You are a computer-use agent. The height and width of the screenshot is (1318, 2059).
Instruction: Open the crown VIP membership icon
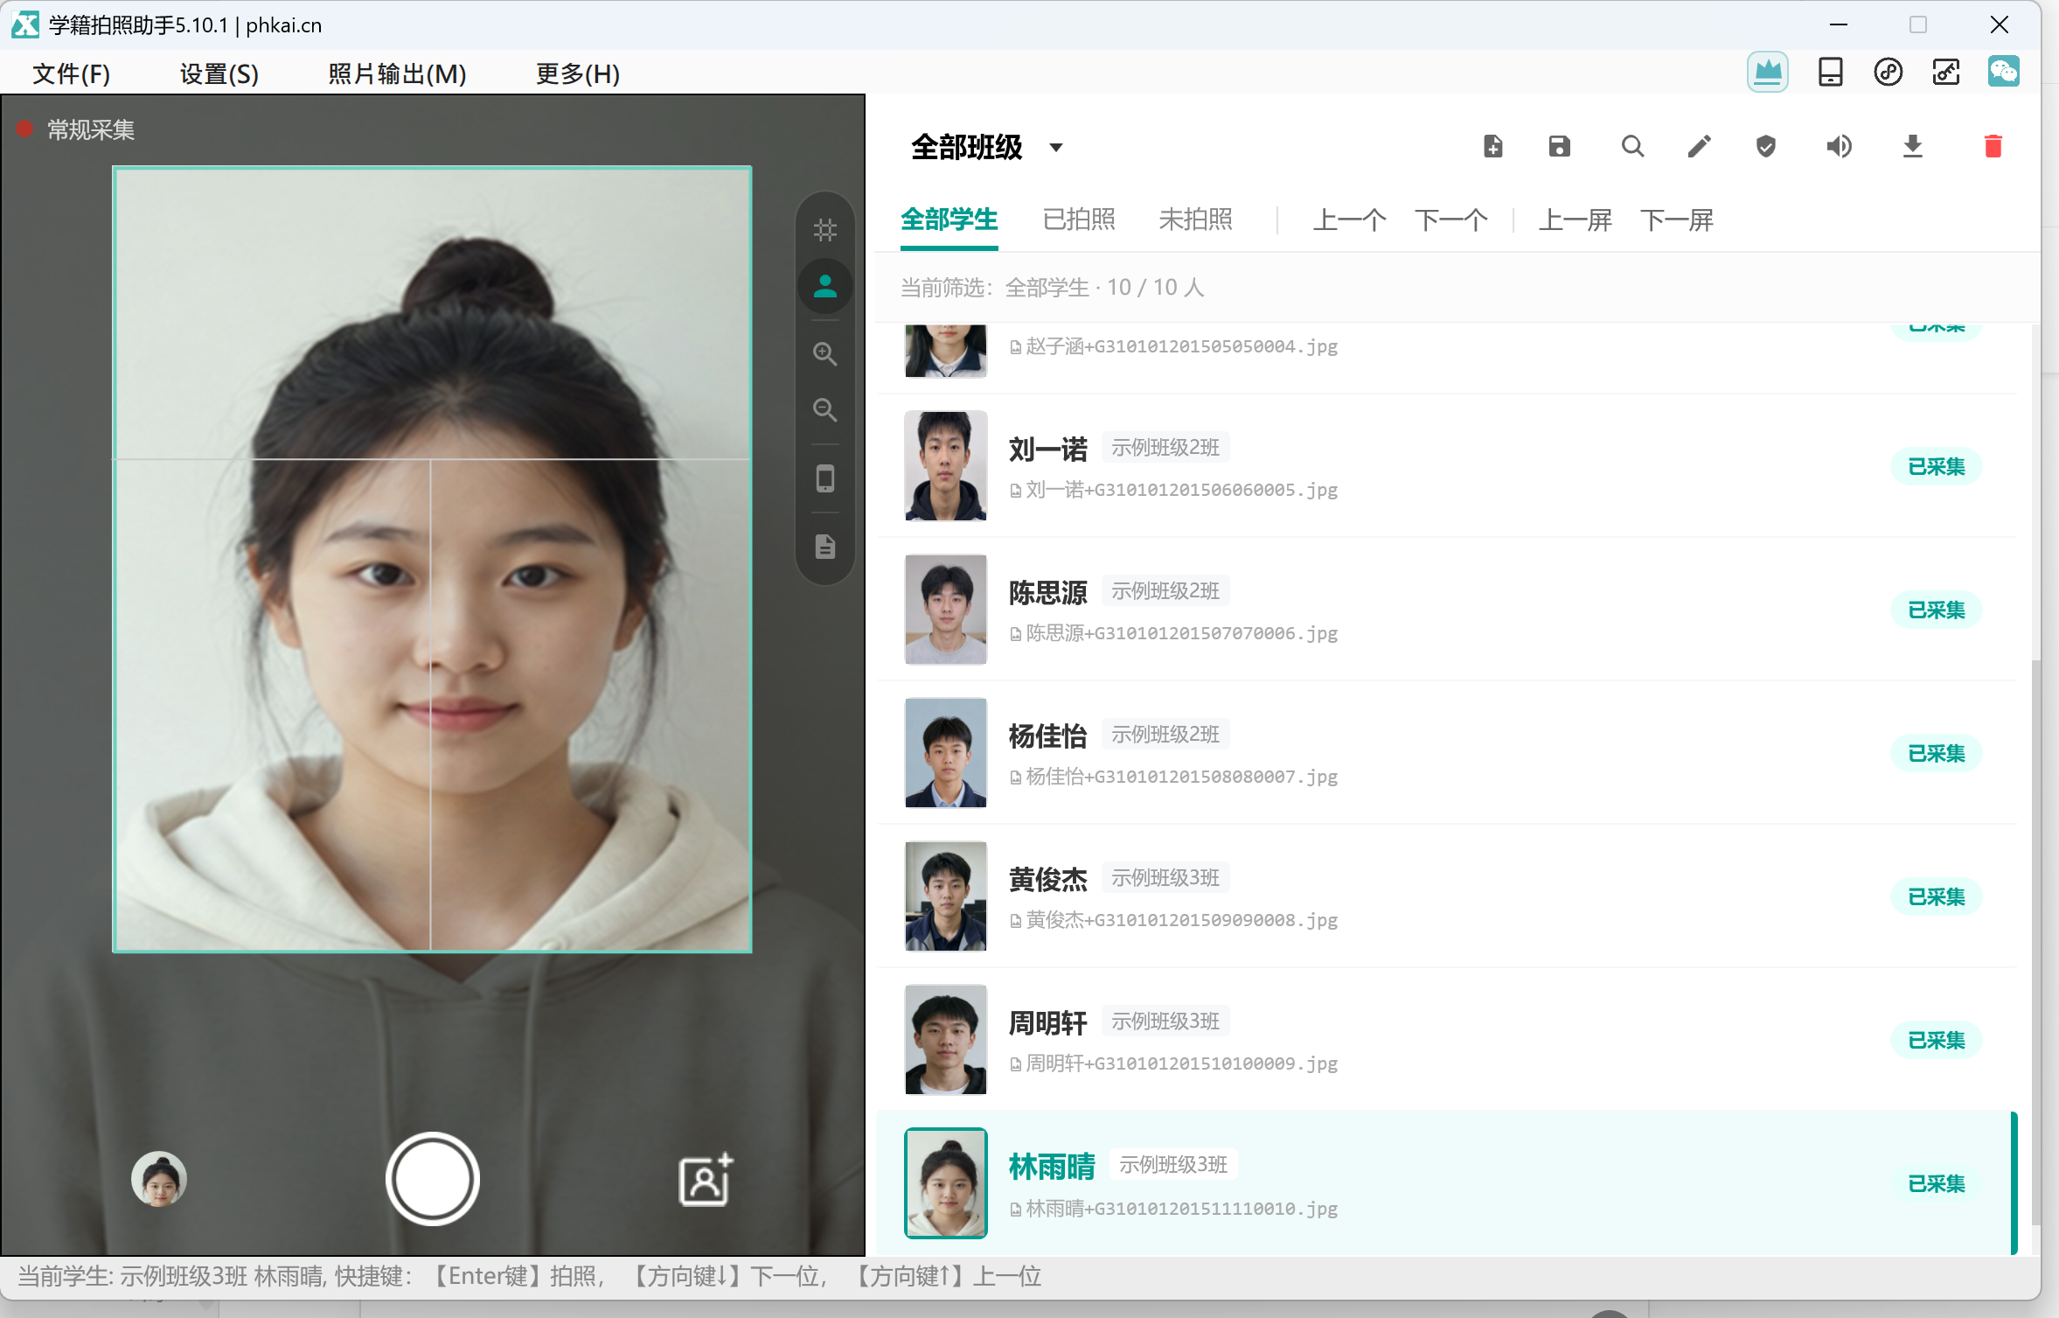coord(1767,73)
